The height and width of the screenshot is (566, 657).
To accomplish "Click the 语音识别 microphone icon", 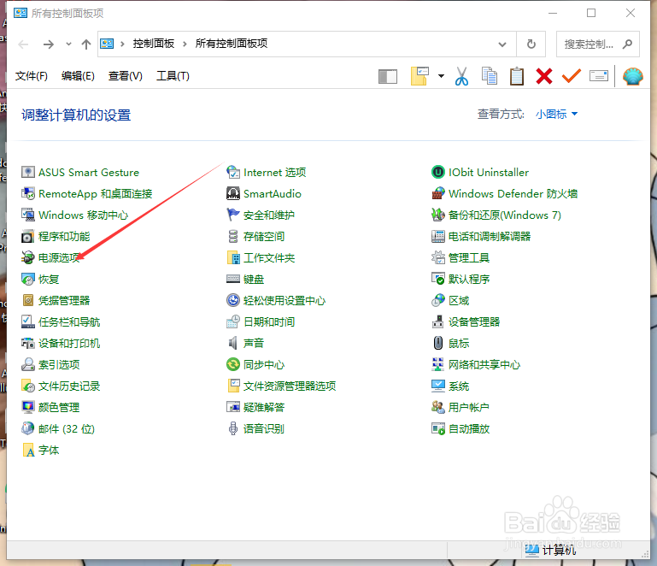I will click(233, 429).
